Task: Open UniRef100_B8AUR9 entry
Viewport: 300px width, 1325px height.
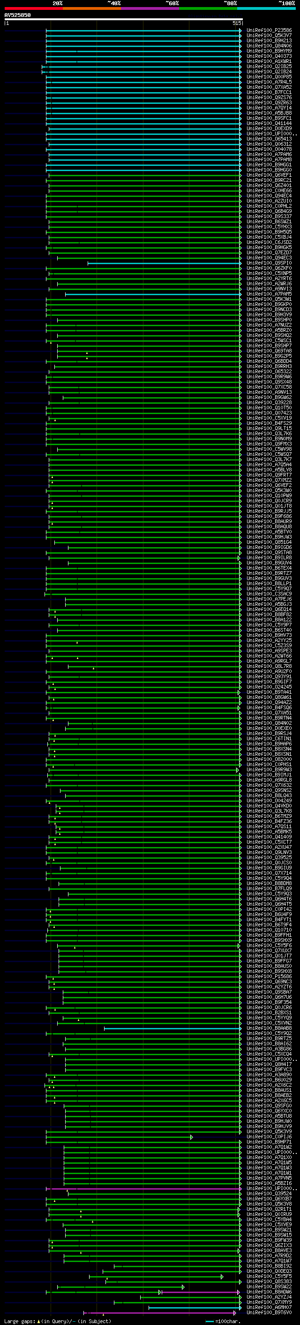Action: [x=269, y=522]
